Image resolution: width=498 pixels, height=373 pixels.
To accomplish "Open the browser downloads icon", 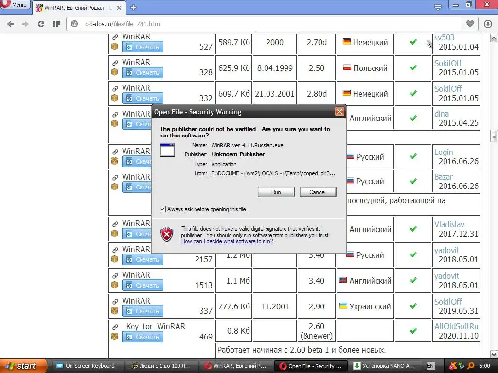I will tap(488, 24).
